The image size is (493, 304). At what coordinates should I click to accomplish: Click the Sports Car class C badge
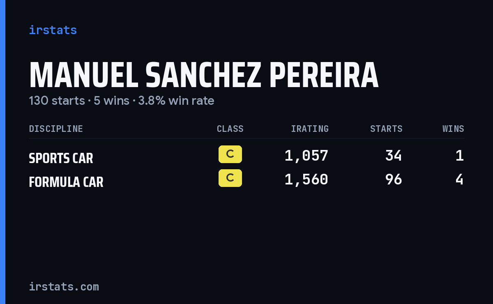[x=230, y=154]
